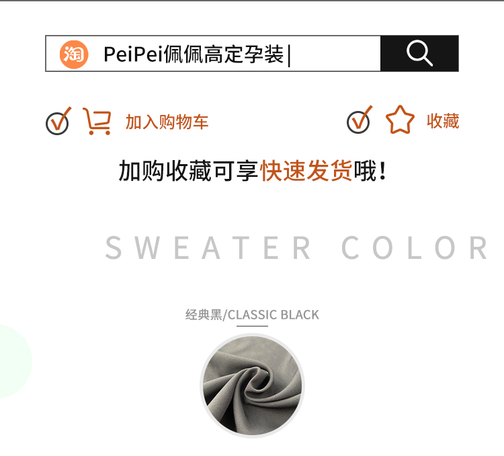This screenshot has width=504, height=456.
Task: Click the 加入购物车 text link
Action: click(x=167, y=122)
